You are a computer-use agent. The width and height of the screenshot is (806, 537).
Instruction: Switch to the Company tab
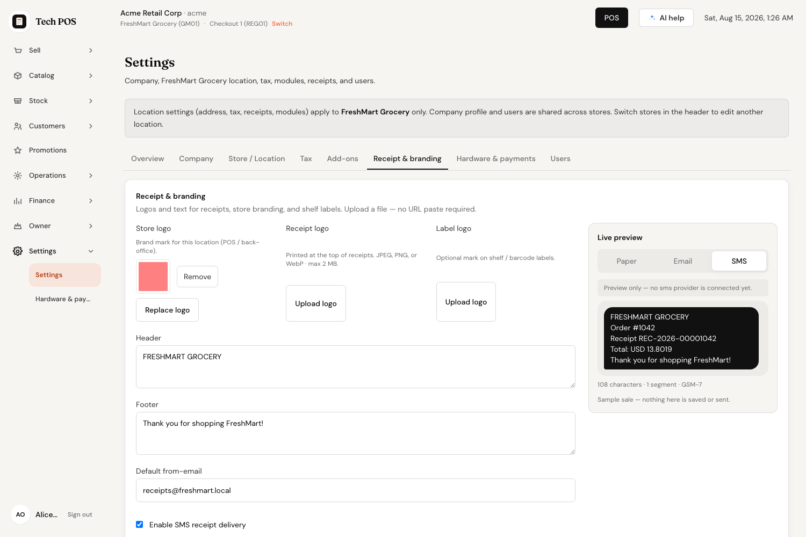click(x=196, y=159)
